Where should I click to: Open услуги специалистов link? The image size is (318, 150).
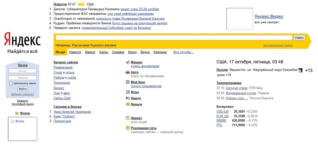click(x=146, y=86)
